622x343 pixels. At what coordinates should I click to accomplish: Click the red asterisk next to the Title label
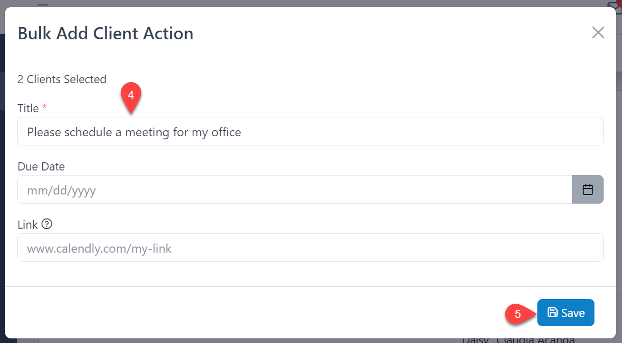[44, 107]
